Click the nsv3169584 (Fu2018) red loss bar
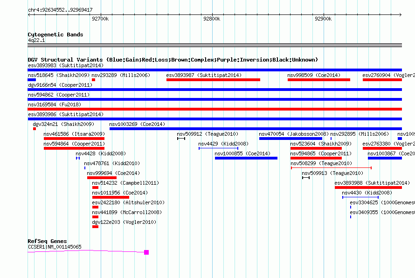Screen dimensions: 415x278 (214, 109)
